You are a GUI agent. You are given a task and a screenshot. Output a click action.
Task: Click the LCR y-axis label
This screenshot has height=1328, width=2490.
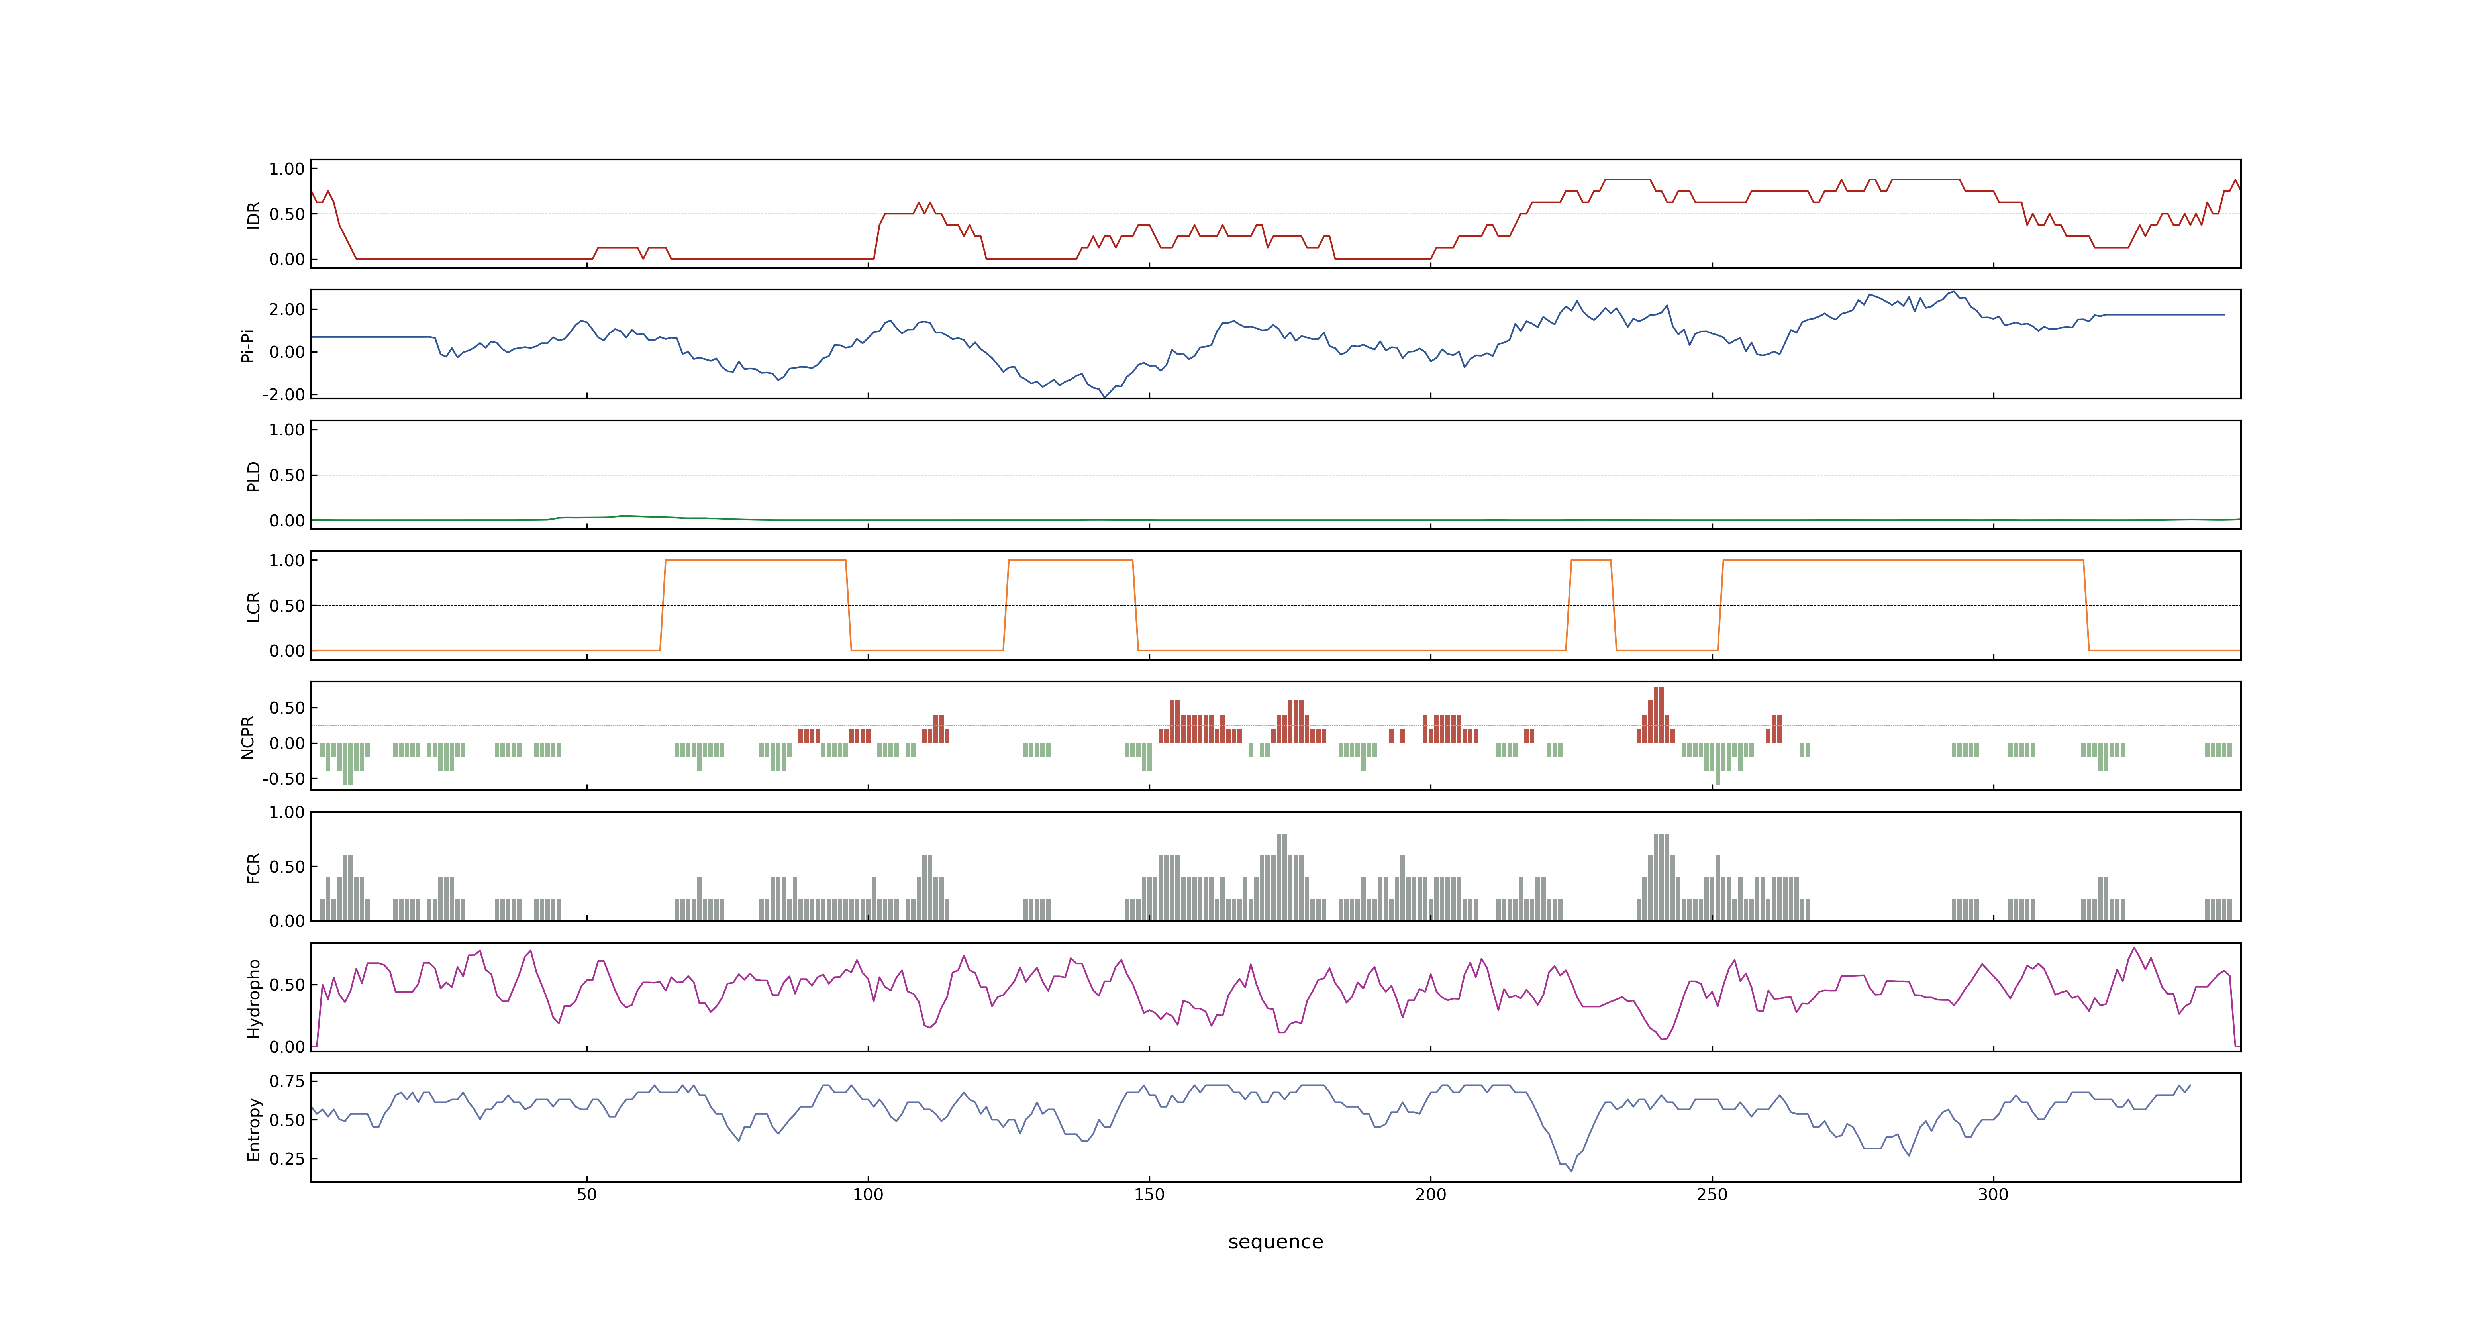click(253, 606)
